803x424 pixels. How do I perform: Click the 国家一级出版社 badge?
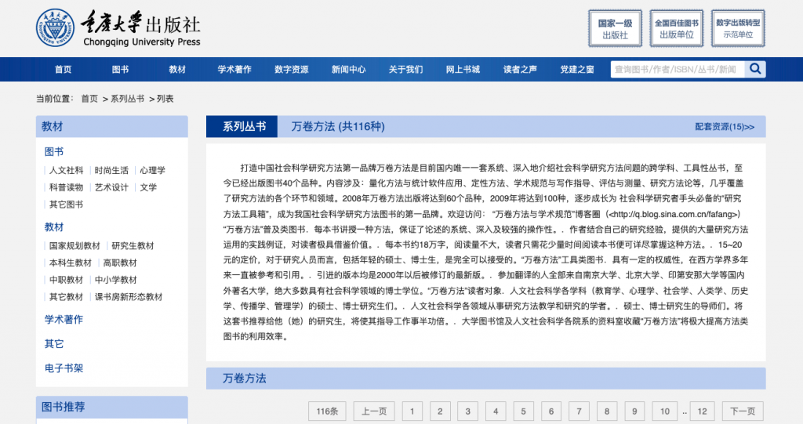click(x=615, y=29)
